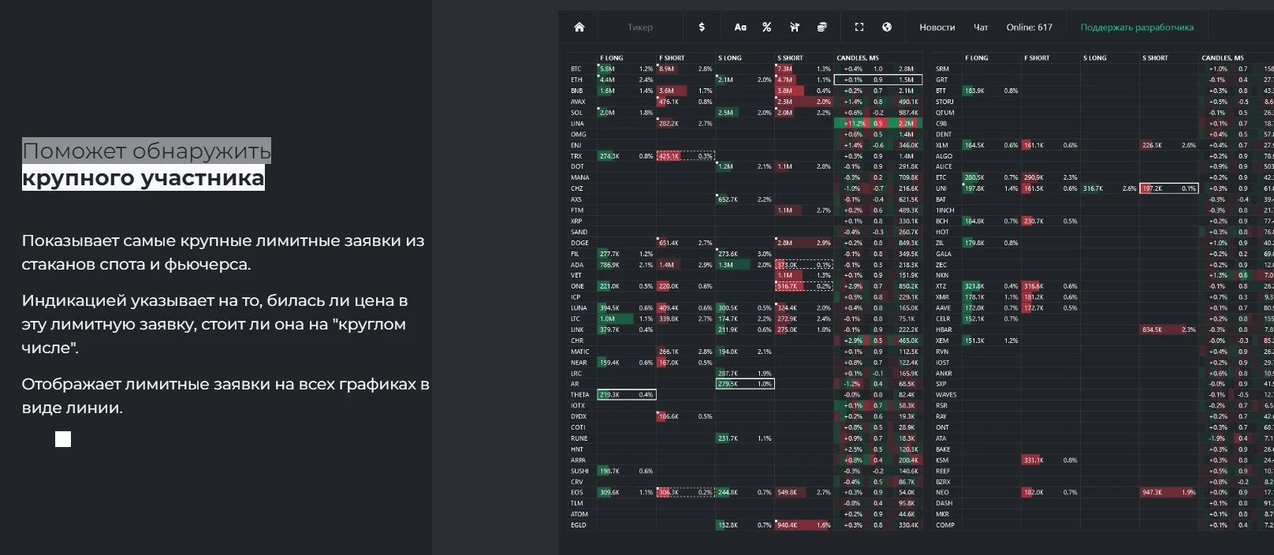Click the 279.5K order in the AR row

[745, 384]
